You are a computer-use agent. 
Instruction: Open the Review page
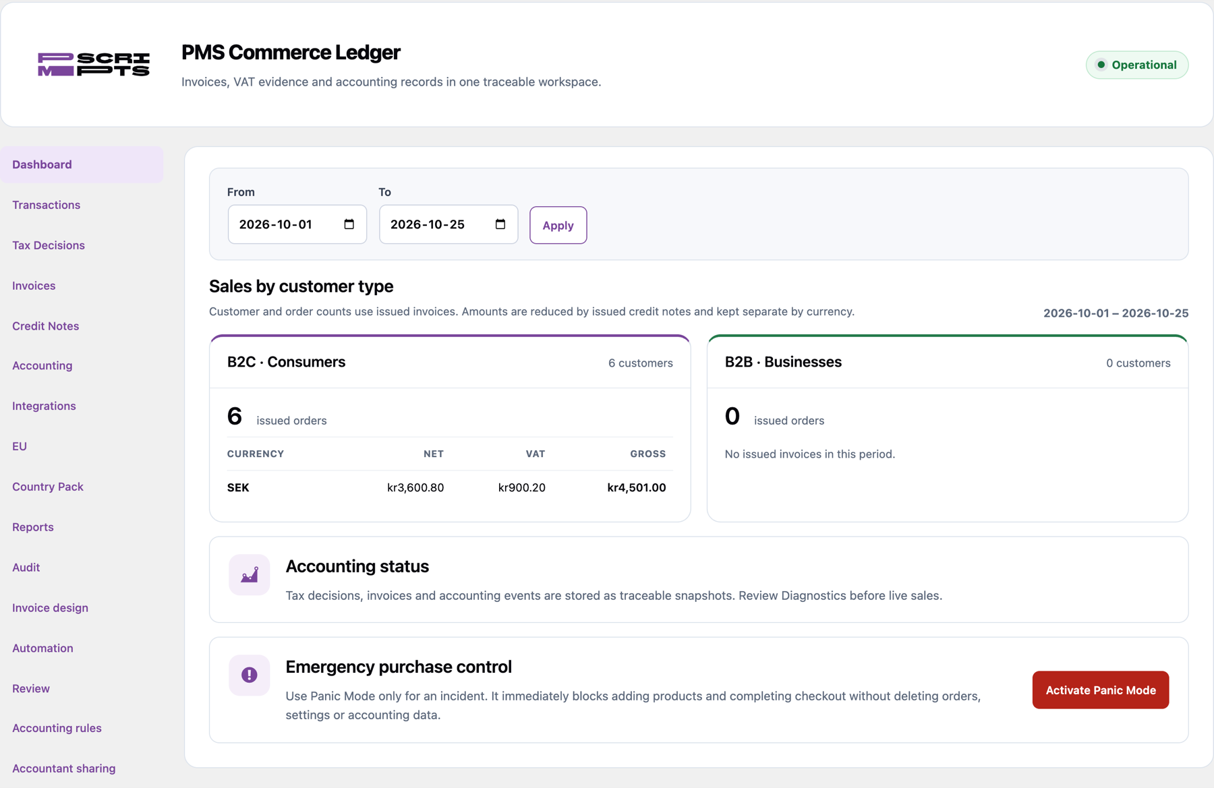[31, 688]
